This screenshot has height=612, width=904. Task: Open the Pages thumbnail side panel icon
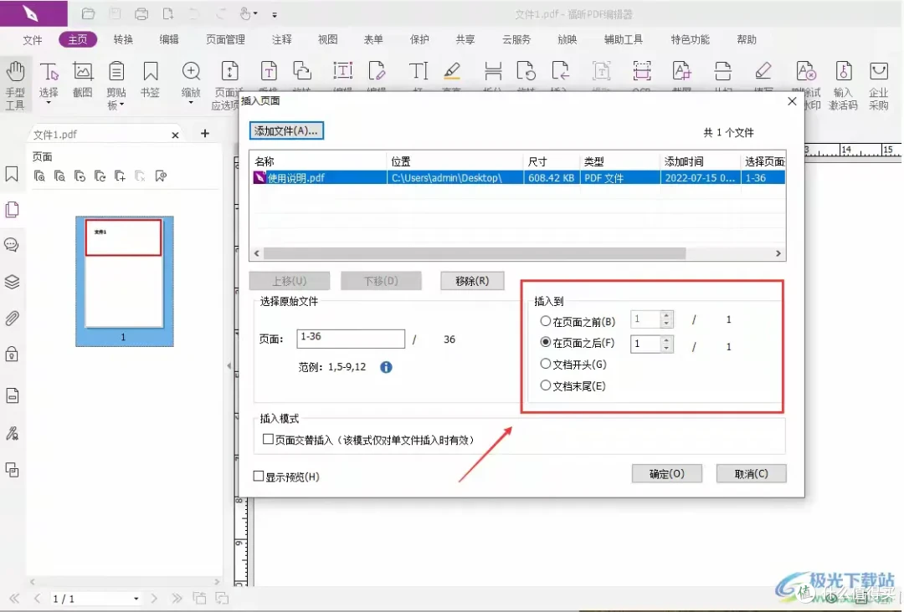tap(12, 210)
